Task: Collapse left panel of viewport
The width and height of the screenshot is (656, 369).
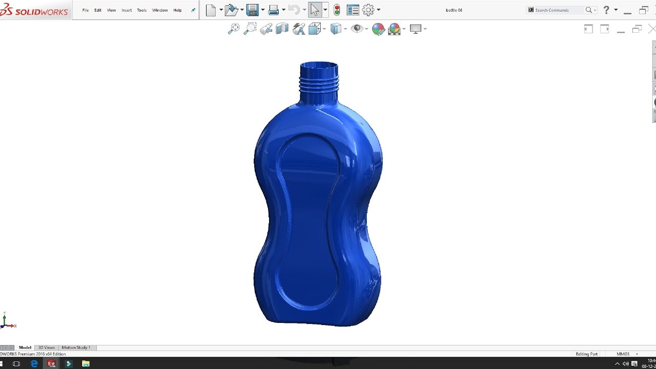Action: 588,29
